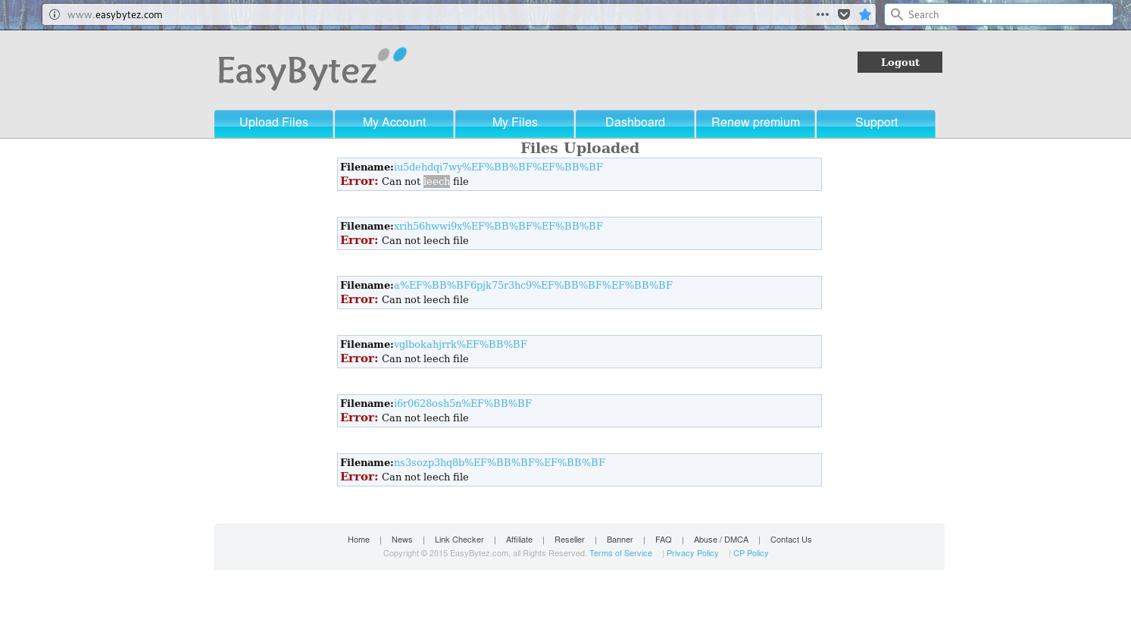Click the search magnifier icon
Image resolution: width=1131 pixels, height=632 pixels.
(897, 14)
